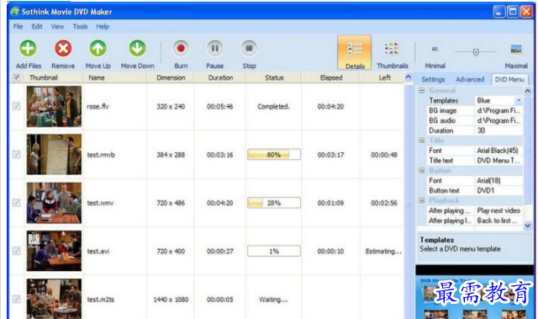Viewport: 538px width, 319px height.
Task: Open the File menu
Action: 18,26
